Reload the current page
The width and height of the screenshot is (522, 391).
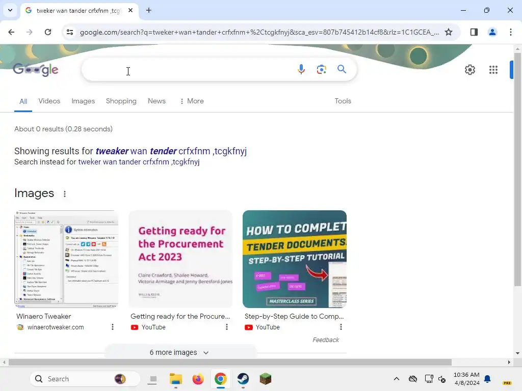(48, 32)
